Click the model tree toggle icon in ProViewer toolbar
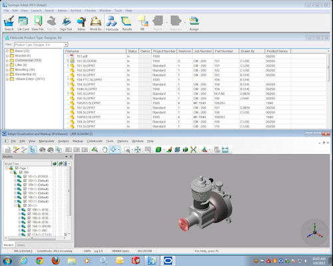The image size is (333, 266). click(x=33, y=149)
